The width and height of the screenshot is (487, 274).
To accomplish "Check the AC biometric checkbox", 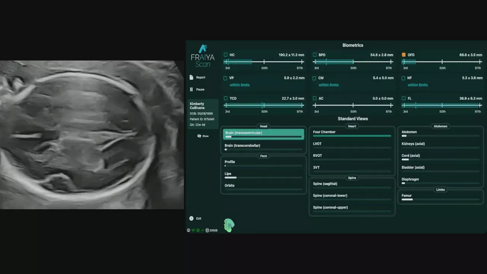I will [x=315, y=98].
